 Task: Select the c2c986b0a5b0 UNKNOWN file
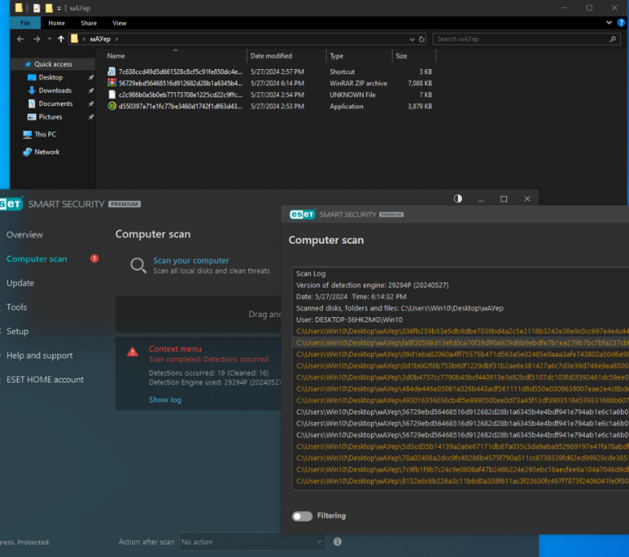click(x=270, y=95)
